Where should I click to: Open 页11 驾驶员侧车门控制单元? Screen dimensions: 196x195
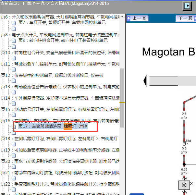[60, 64]
